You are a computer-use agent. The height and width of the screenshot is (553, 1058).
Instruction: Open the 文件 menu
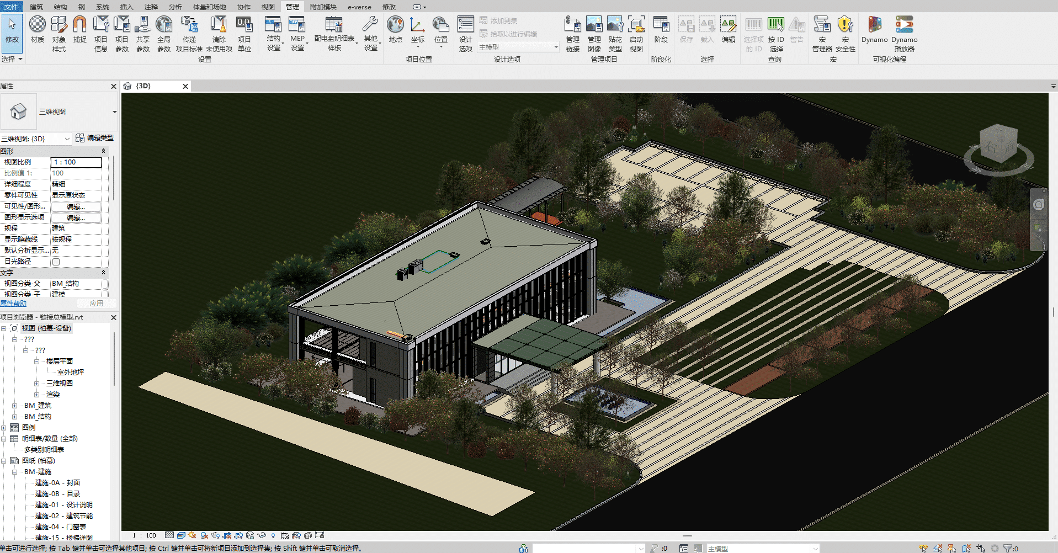[11, 7]
